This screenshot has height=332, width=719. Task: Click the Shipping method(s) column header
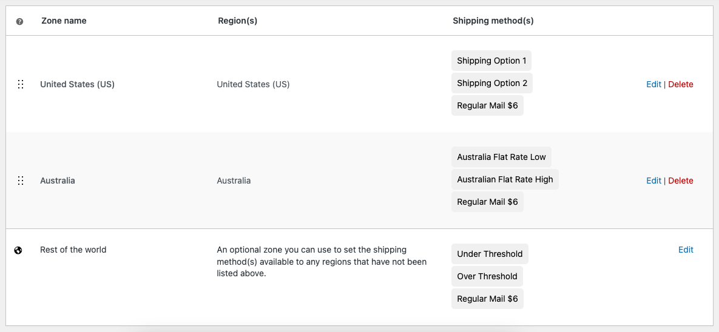coord(493,21)
